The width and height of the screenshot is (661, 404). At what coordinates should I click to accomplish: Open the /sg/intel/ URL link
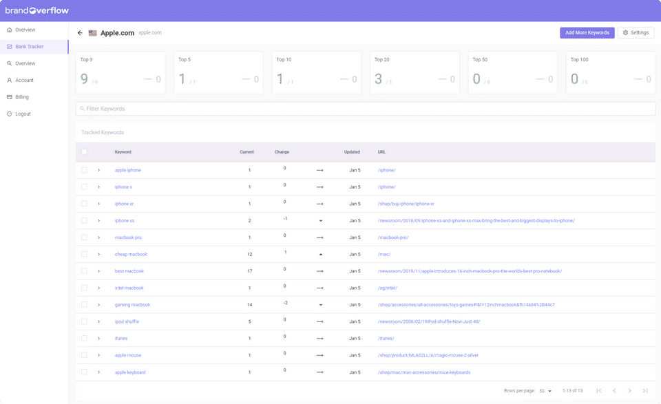click(x=388, y=288)
